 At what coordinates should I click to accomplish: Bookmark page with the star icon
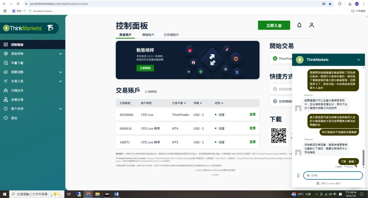point(330,4)
